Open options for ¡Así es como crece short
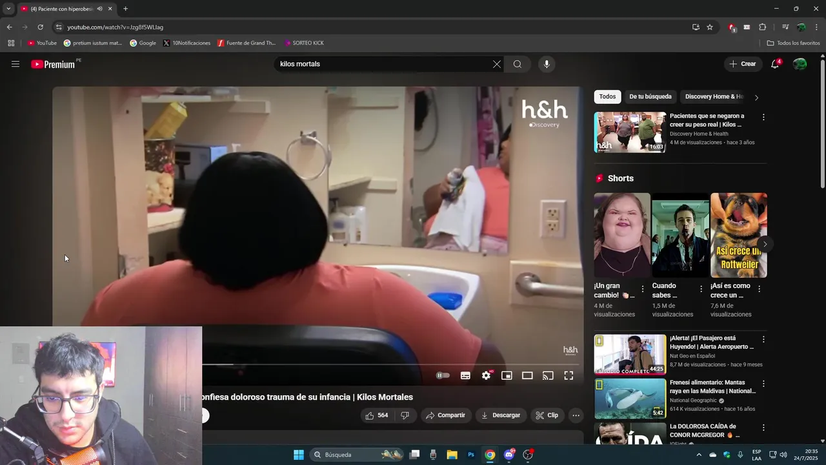This screenshot has height=465, width=826. click(x=759, y=289)
